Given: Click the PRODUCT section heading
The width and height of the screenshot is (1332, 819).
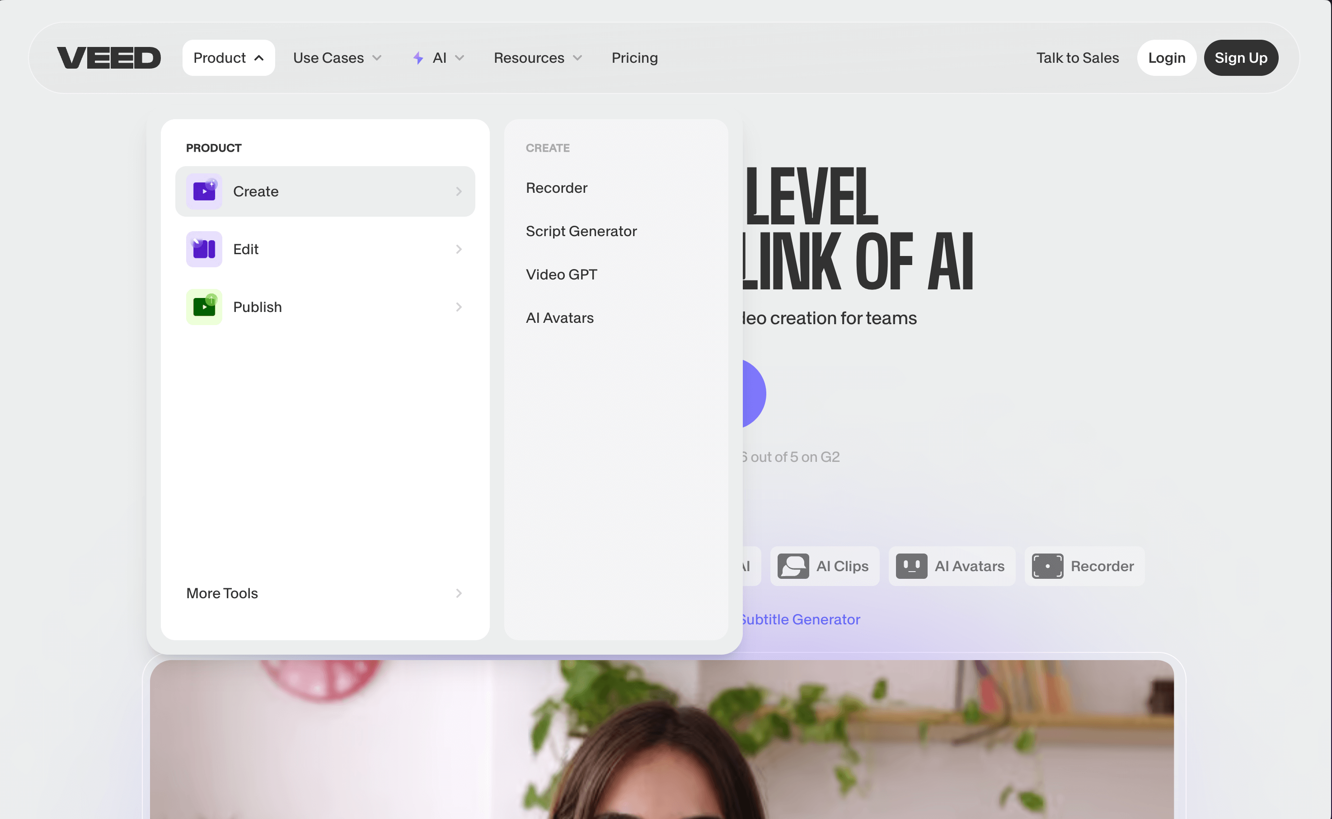Looking at the screenshot, I should point(214,148).
